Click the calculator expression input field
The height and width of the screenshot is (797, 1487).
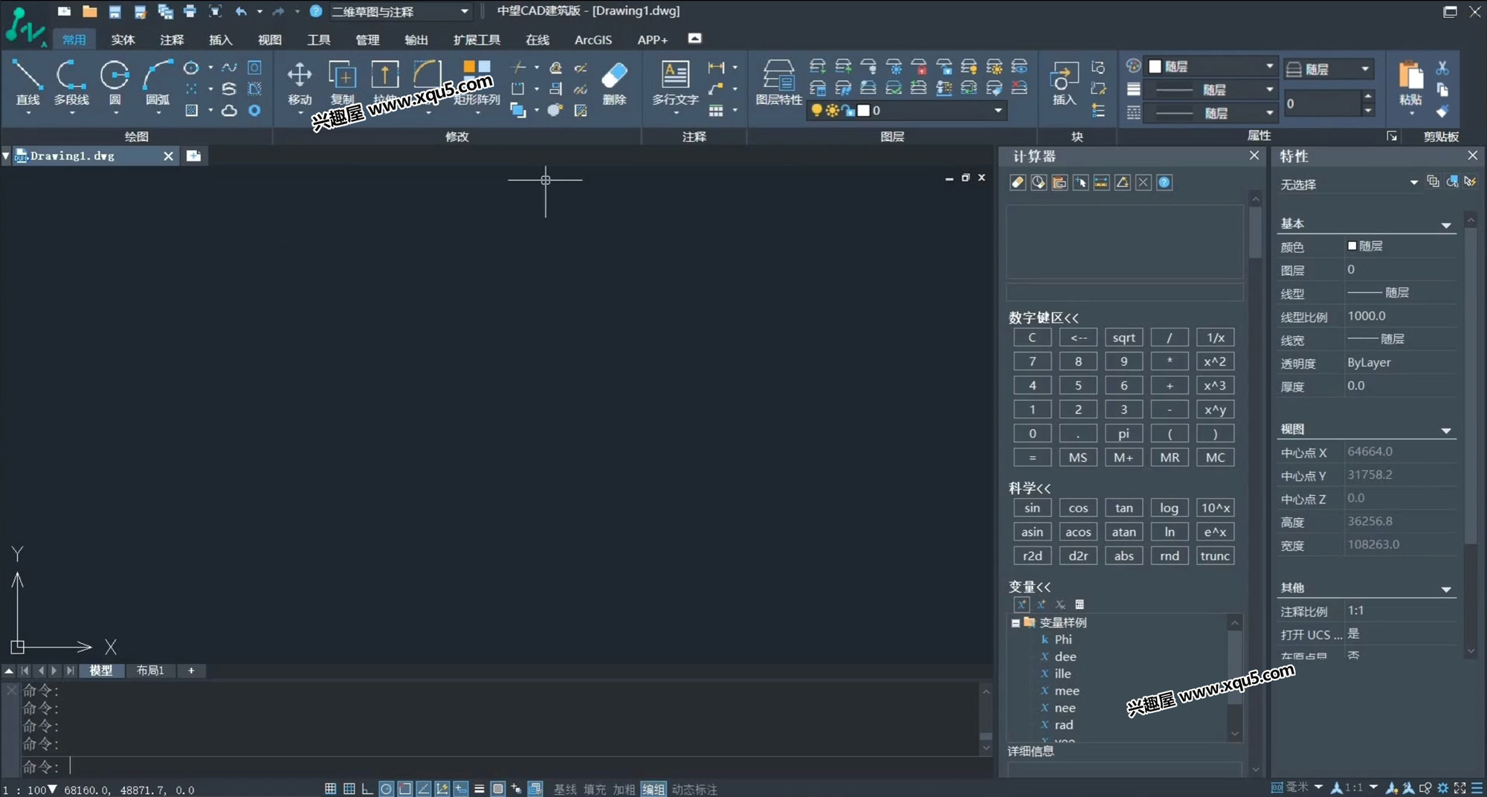tap(1125, 291)
